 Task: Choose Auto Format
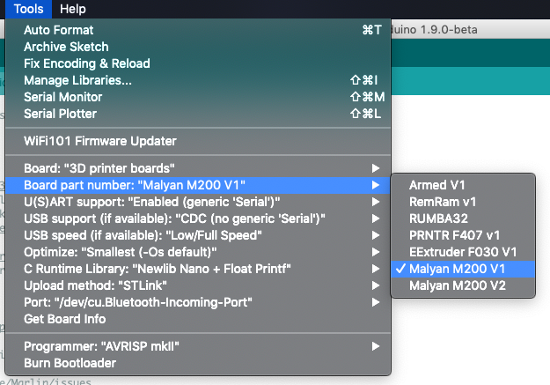pyautogui.click(x=198, y=30)
